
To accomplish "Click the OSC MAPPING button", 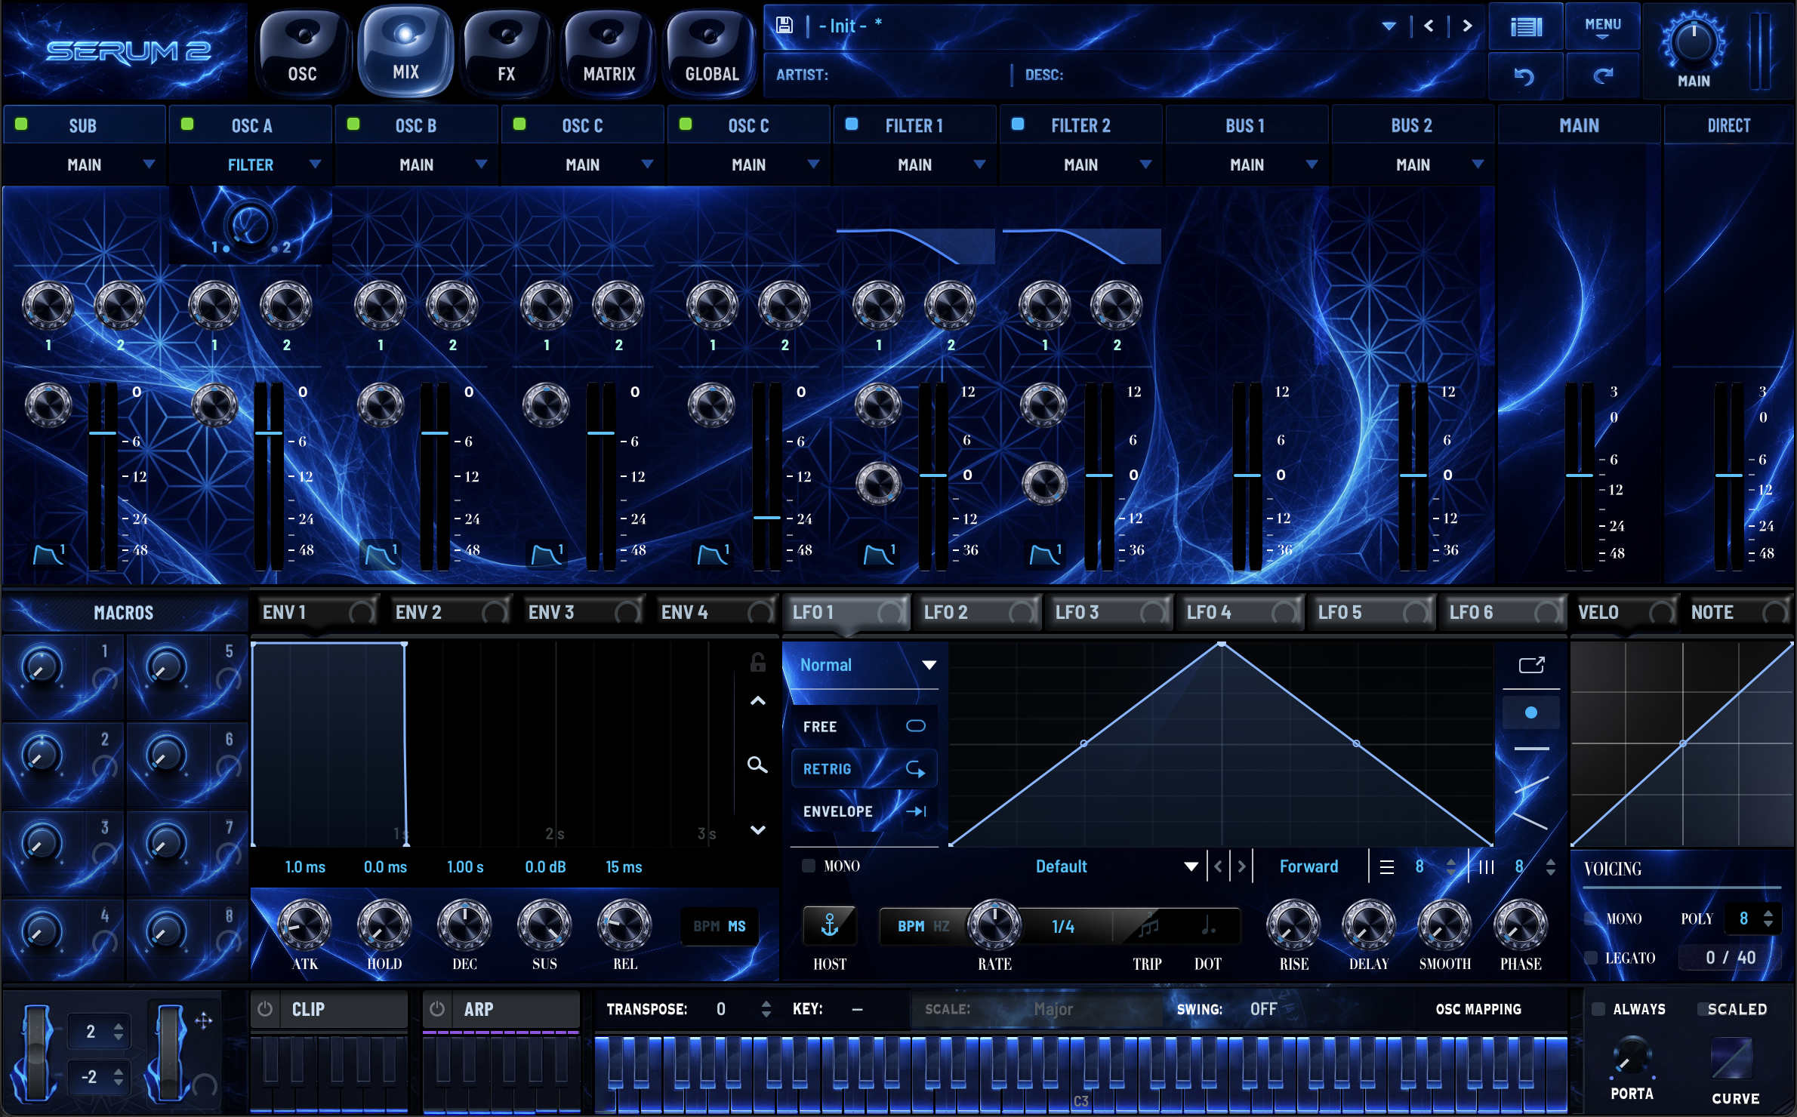I will [x=1478, y=1009].
